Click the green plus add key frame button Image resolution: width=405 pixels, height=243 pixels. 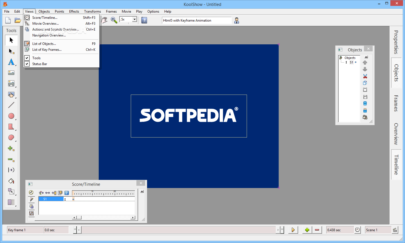pos(307,230)
